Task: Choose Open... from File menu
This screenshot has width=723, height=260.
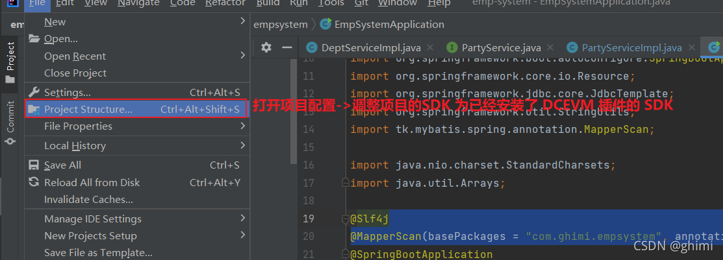Action: click(137, 39)
